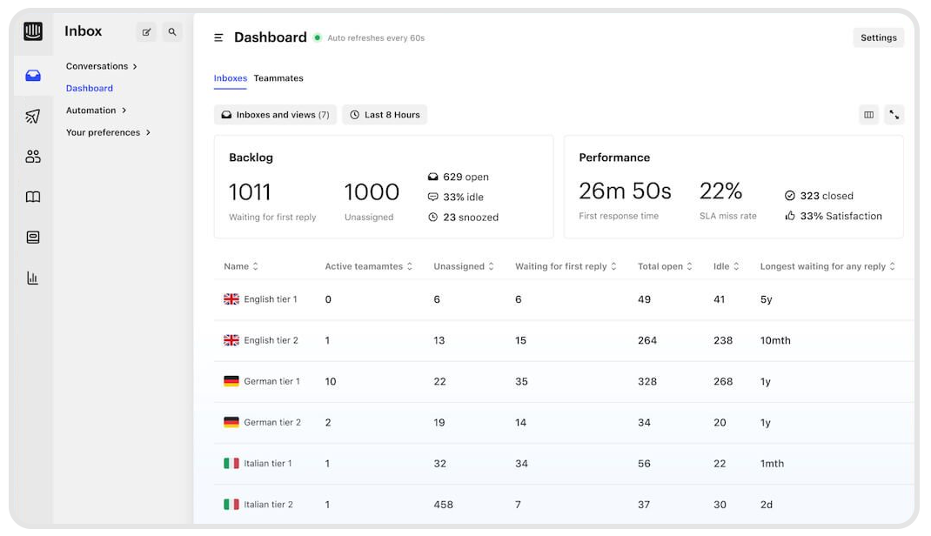Viewport: 931px width, 536px height.
Task: Click the checkmark icon by 323 closed
Action: (x=790, y=196)
